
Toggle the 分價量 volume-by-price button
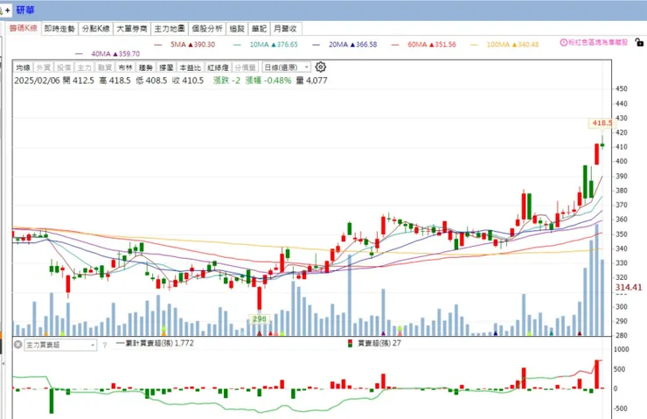pos(245,67)
